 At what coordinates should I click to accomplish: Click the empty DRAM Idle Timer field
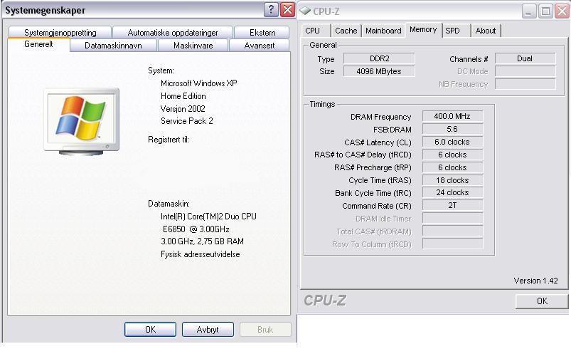point(452,218)
